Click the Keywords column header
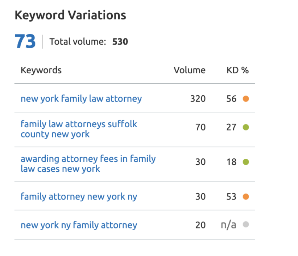Screen dimensions: 298x256 41,70
